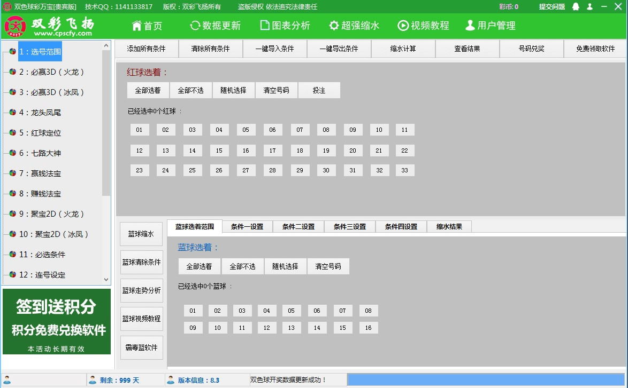Select the 图表分析 chart analysis icon
This screenshot has width=628, height=388.
click(264, 25)
